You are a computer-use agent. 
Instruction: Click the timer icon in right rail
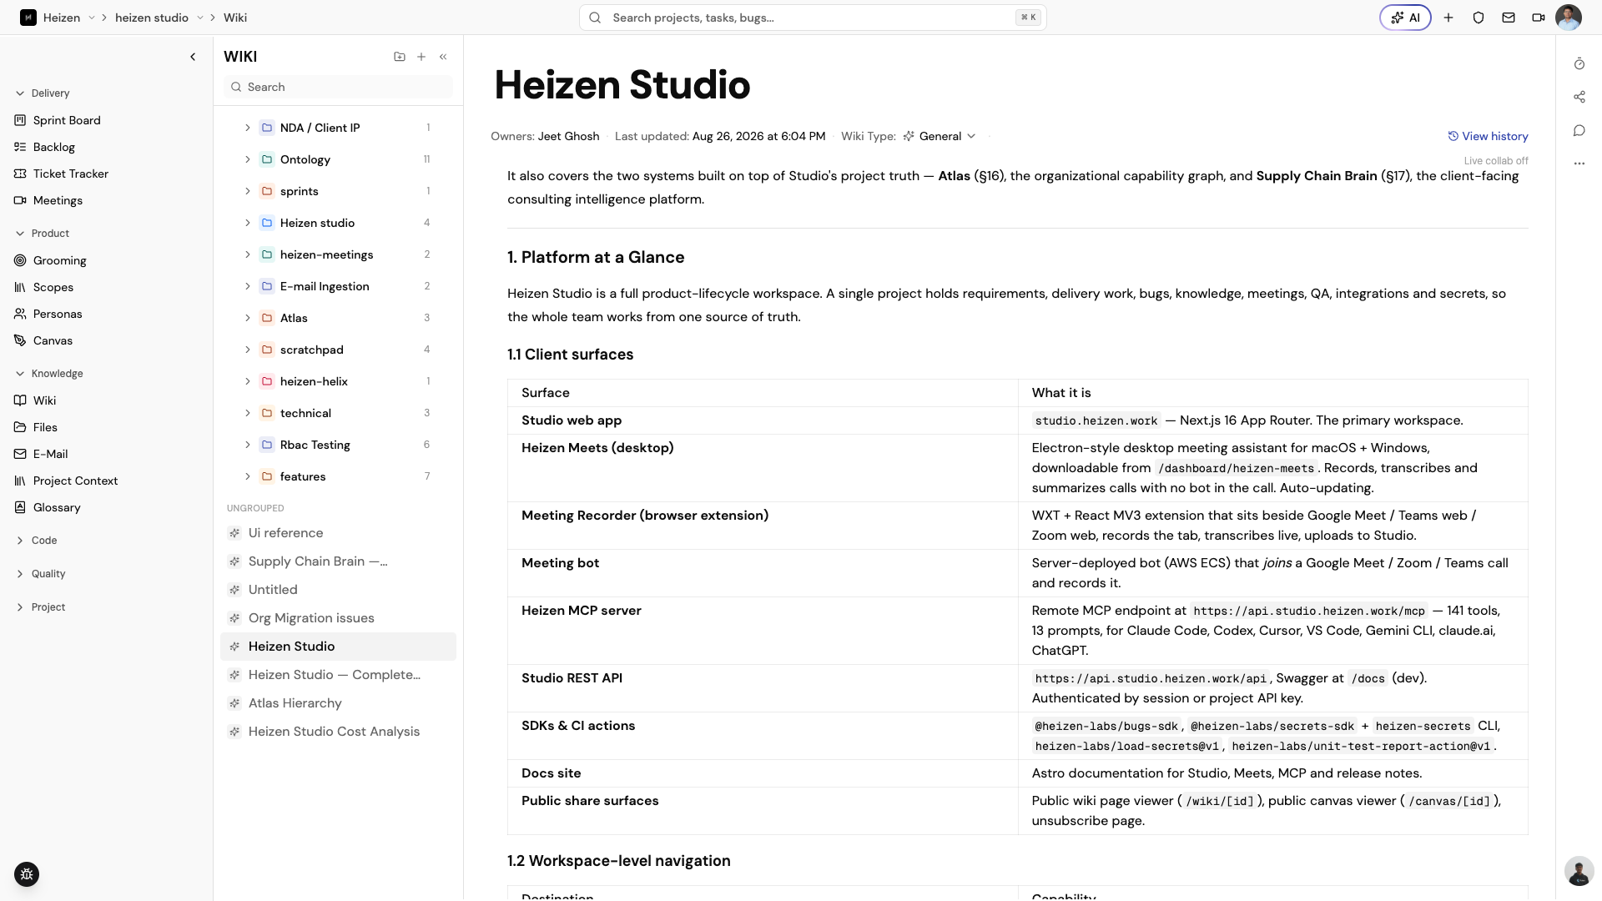(x=1579, y=64)
